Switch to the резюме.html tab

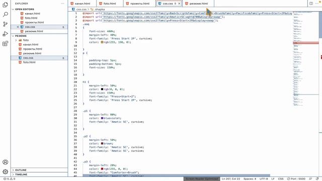tap(198, 4)
